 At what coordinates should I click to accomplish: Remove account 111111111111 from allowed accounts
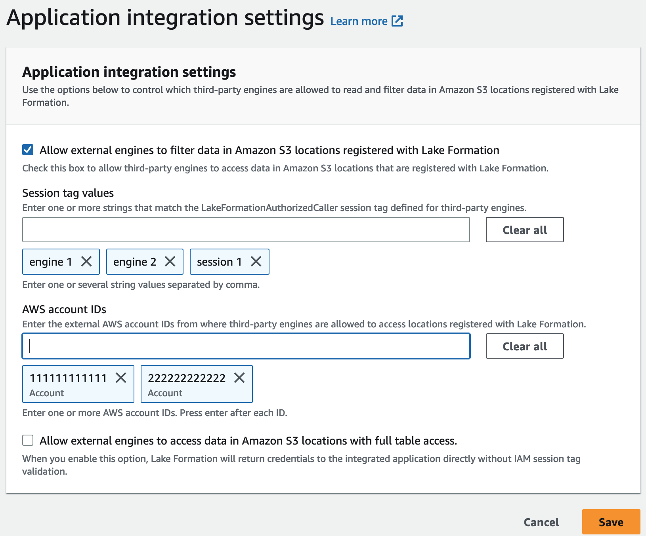pos(121,378)
